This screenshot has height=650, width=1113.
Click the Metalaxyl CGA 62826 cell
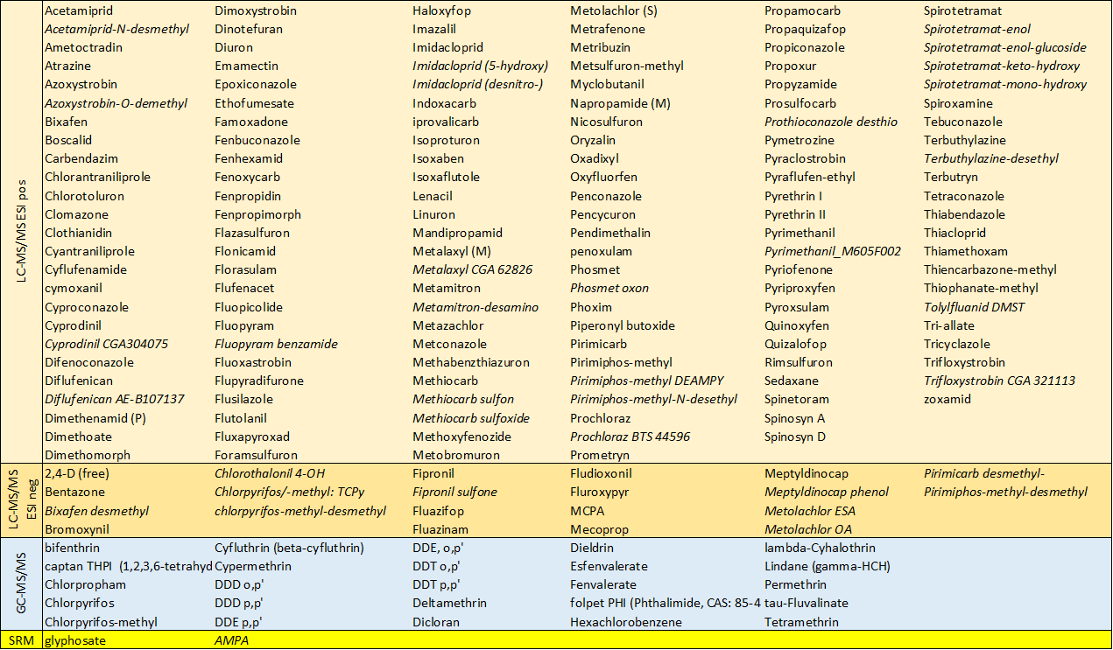pos(472,269)
